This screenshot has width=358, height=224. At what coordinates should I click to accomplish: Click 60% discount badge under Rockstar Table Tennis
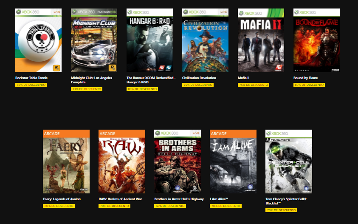pos(31,85)
